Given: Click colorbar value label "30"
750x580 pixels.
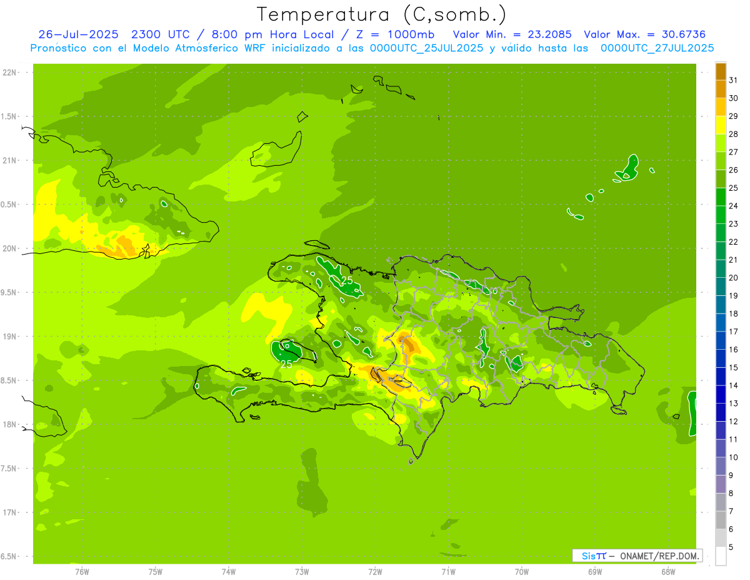Looking at the screenshot, I should [734, 98].
